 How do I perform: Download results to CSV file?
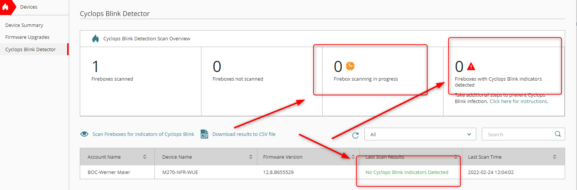(x=244, y=134)
